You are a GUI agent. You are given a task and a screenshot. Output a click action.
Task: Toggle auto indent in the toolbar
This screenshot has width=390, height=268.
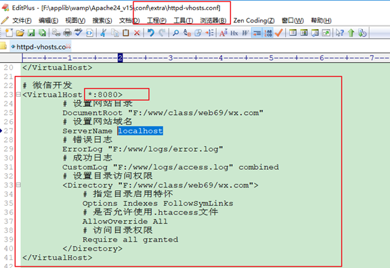(x=257, y=32)
